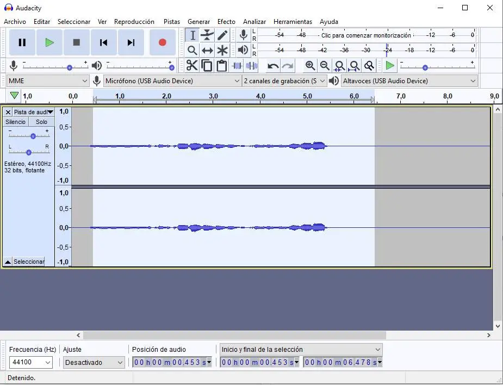Click to start monitoring in recording meter

[366, 35]
